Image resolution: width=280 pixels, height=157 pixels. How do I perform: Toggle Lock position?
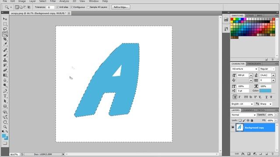(248, 120)
